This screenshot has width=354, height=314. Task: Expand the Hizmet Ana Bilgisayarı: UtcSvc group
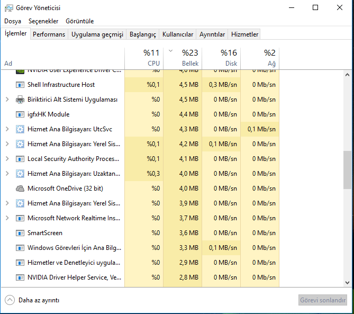pyautogui.click(x=7, y=129)
